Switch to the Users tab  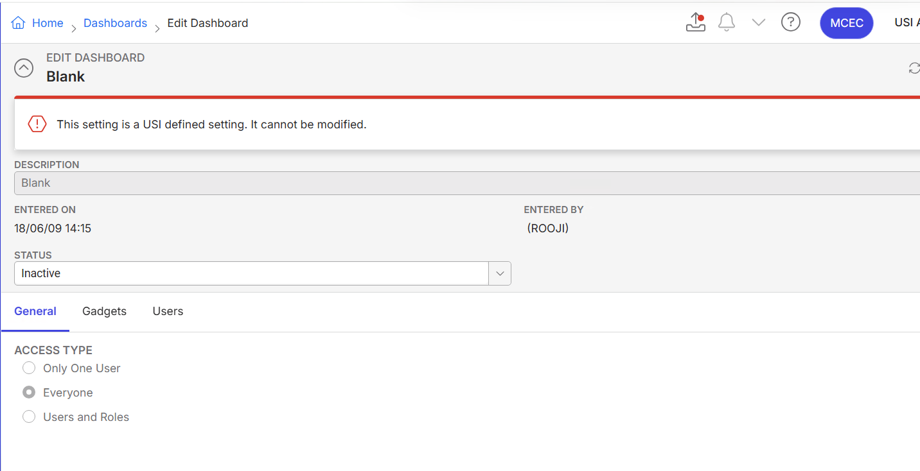[168, 311]
